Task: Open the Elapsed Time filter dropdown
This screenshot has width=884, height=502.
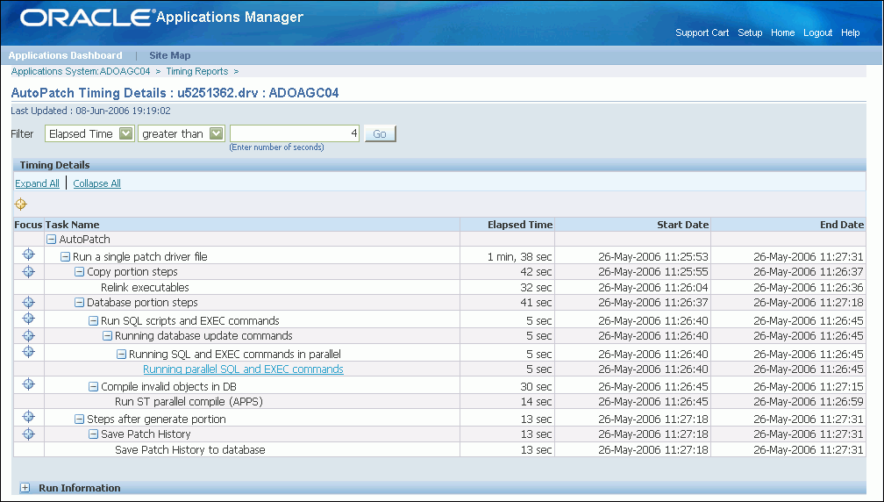Action: [126, 133]
